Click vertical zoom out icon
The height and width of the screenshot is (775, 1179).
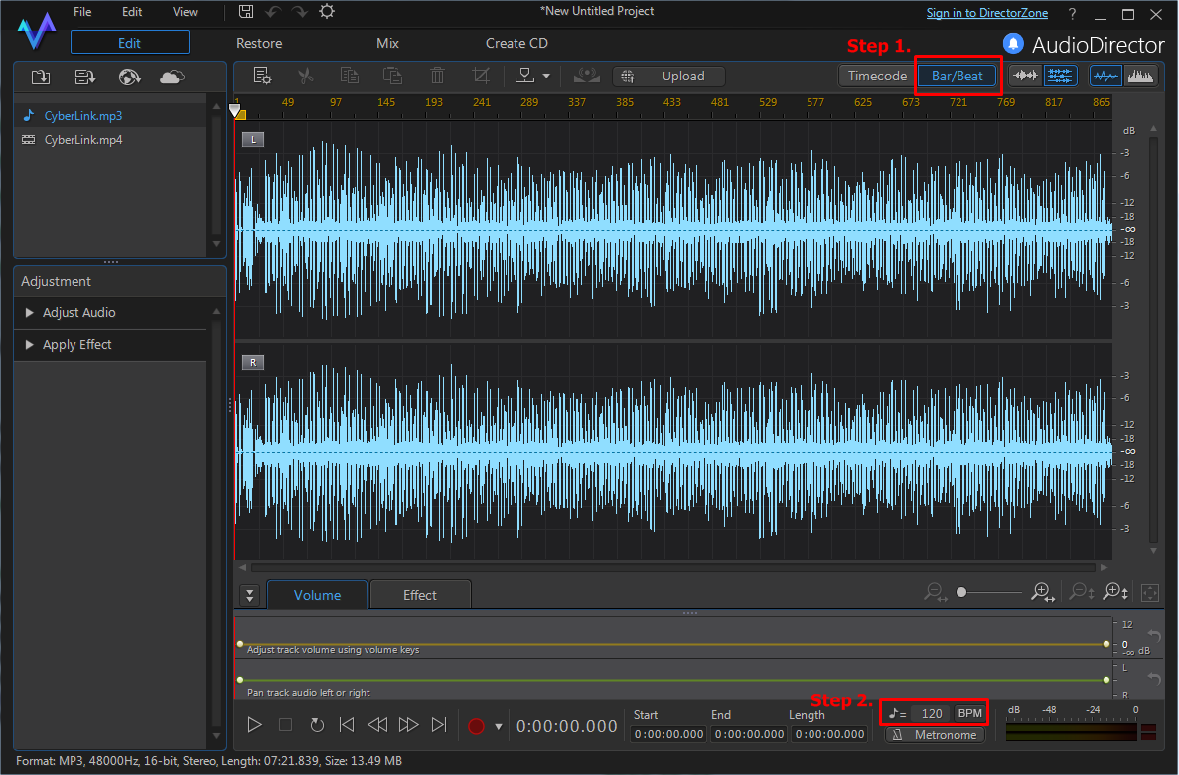pyautogui.click(x=1082, y=593)
